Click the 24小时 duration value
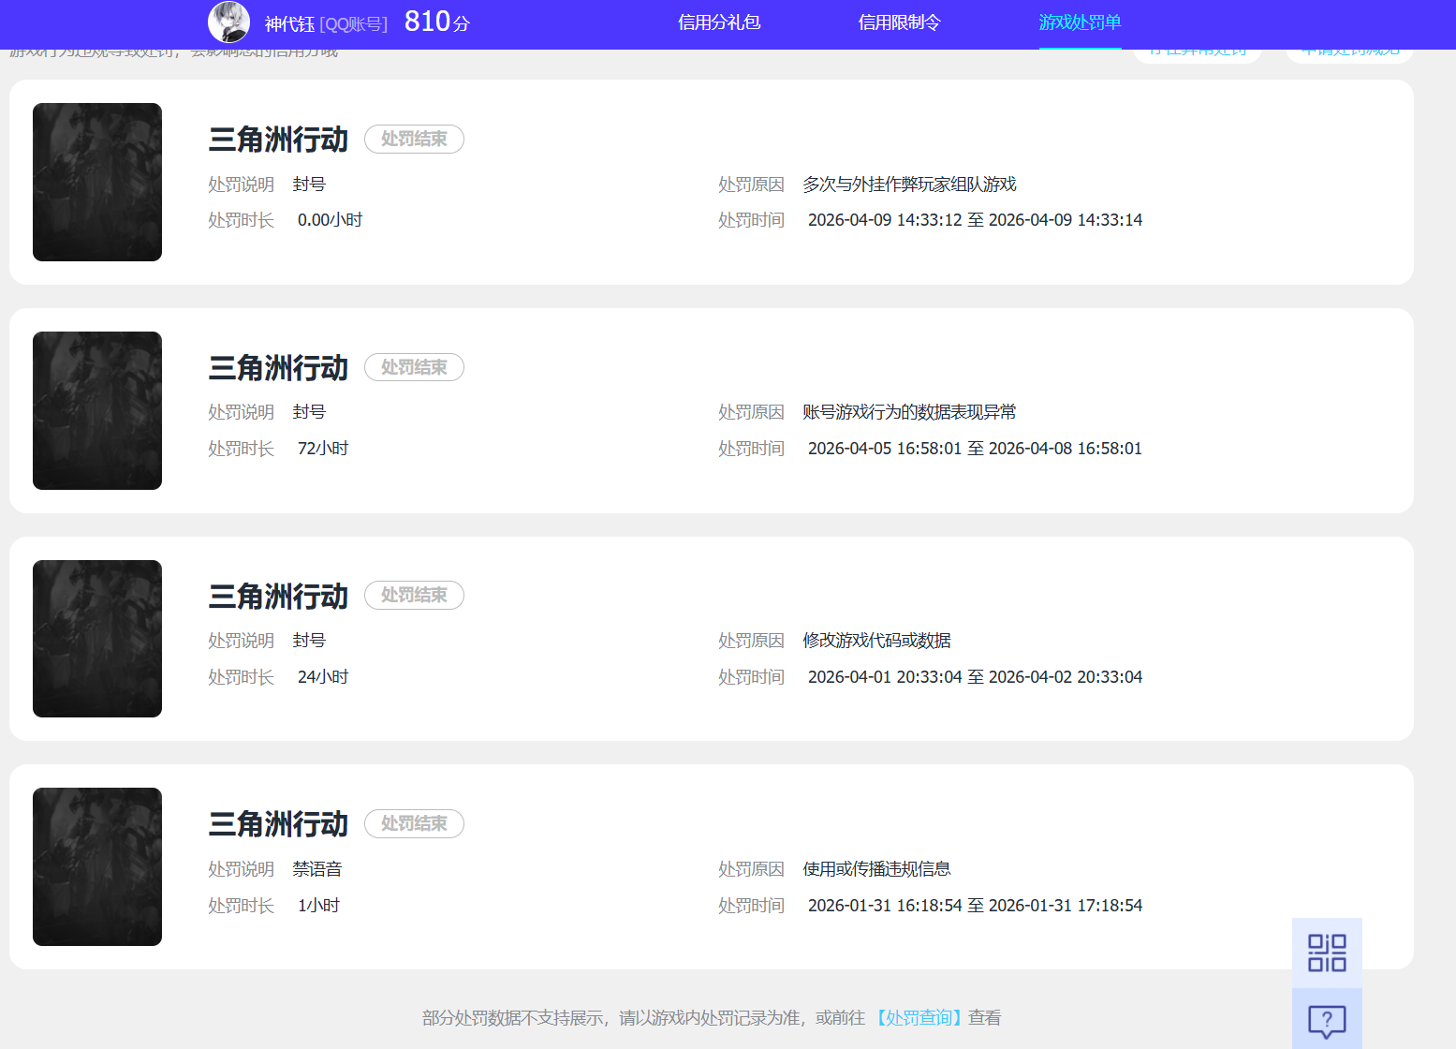The width and height of the screenshot is (1456, 1049). coord(323,677)
